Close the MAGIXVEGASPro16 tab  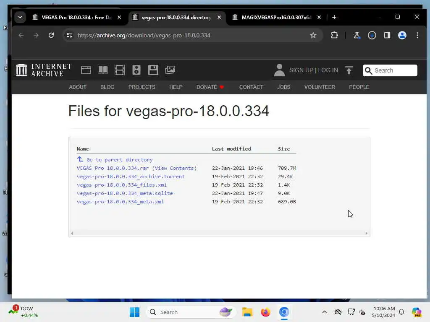pos(319,17)
